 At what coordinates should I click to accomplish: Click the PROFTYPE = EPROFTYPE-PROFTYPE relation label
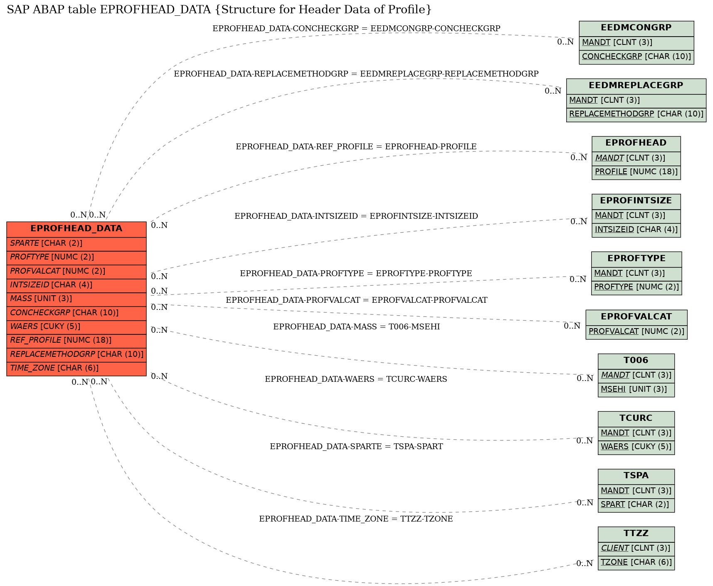tap(356, 274)
